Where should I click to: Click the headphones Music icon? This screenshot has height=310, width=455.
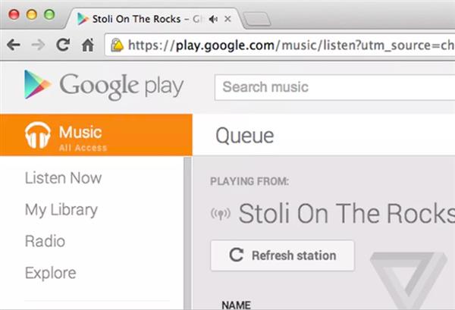click(38, 135)
